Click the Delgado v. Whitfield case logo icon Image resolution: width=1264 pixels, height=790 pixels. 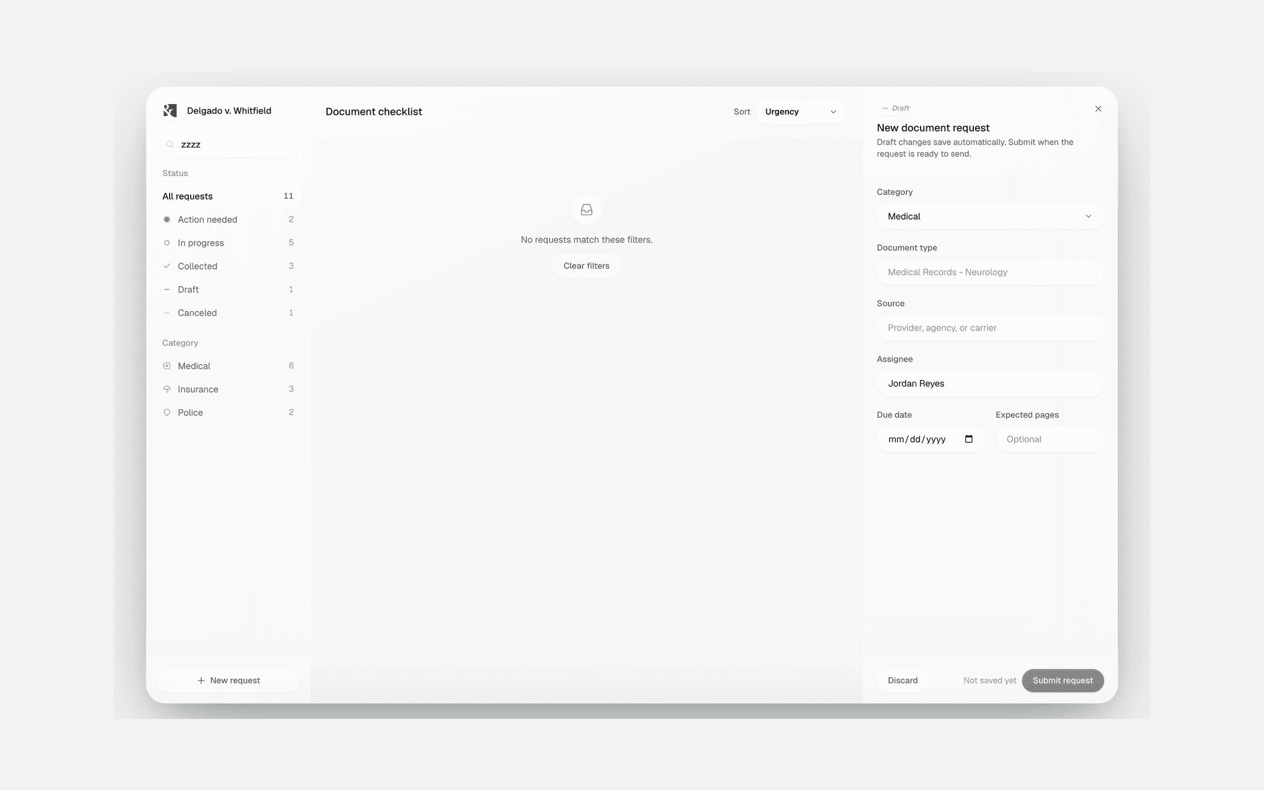pos(170,111)
